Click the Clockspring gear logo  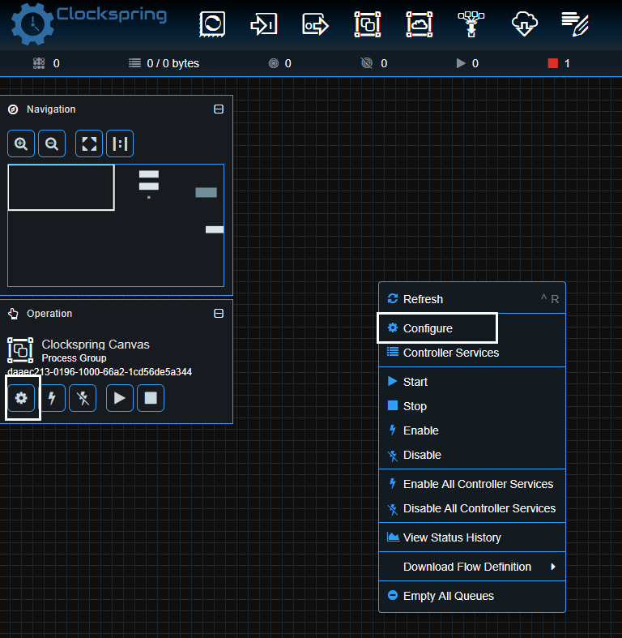tap(32, 24)
